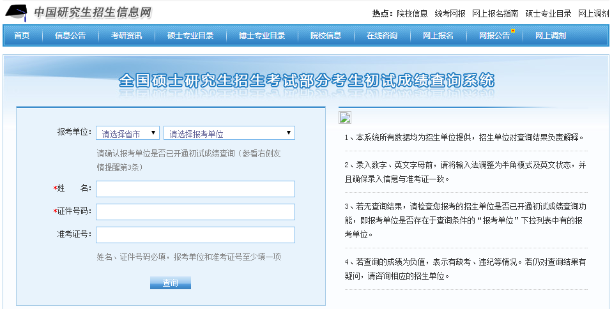Click the 报考单位 field label

(x=74, y=132)
